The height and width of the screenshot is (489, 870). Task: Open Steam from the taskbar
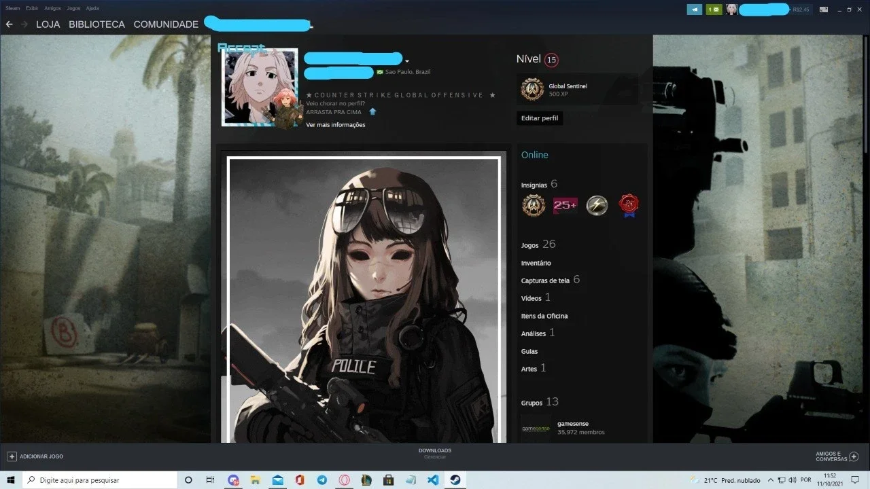(454, 479)
